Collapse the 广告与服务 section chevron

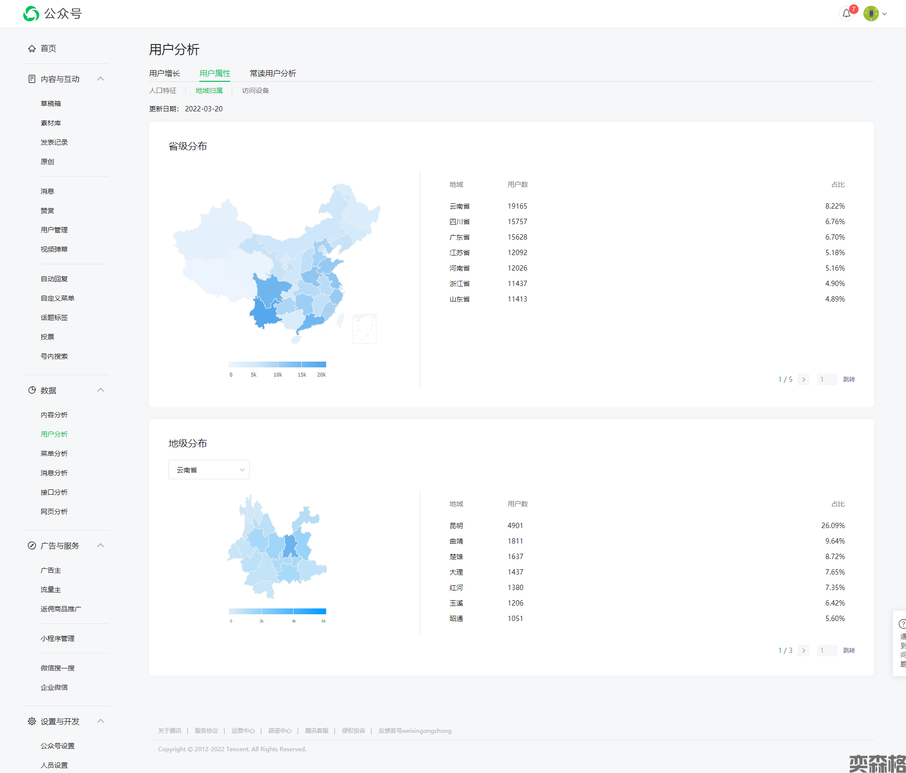(x=101, y=546)
